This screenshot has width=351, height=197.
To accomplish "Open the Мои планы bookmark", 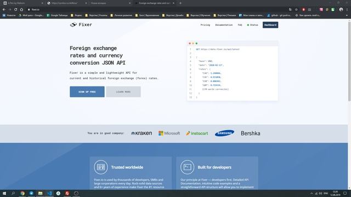I will (x=251, y=15).
